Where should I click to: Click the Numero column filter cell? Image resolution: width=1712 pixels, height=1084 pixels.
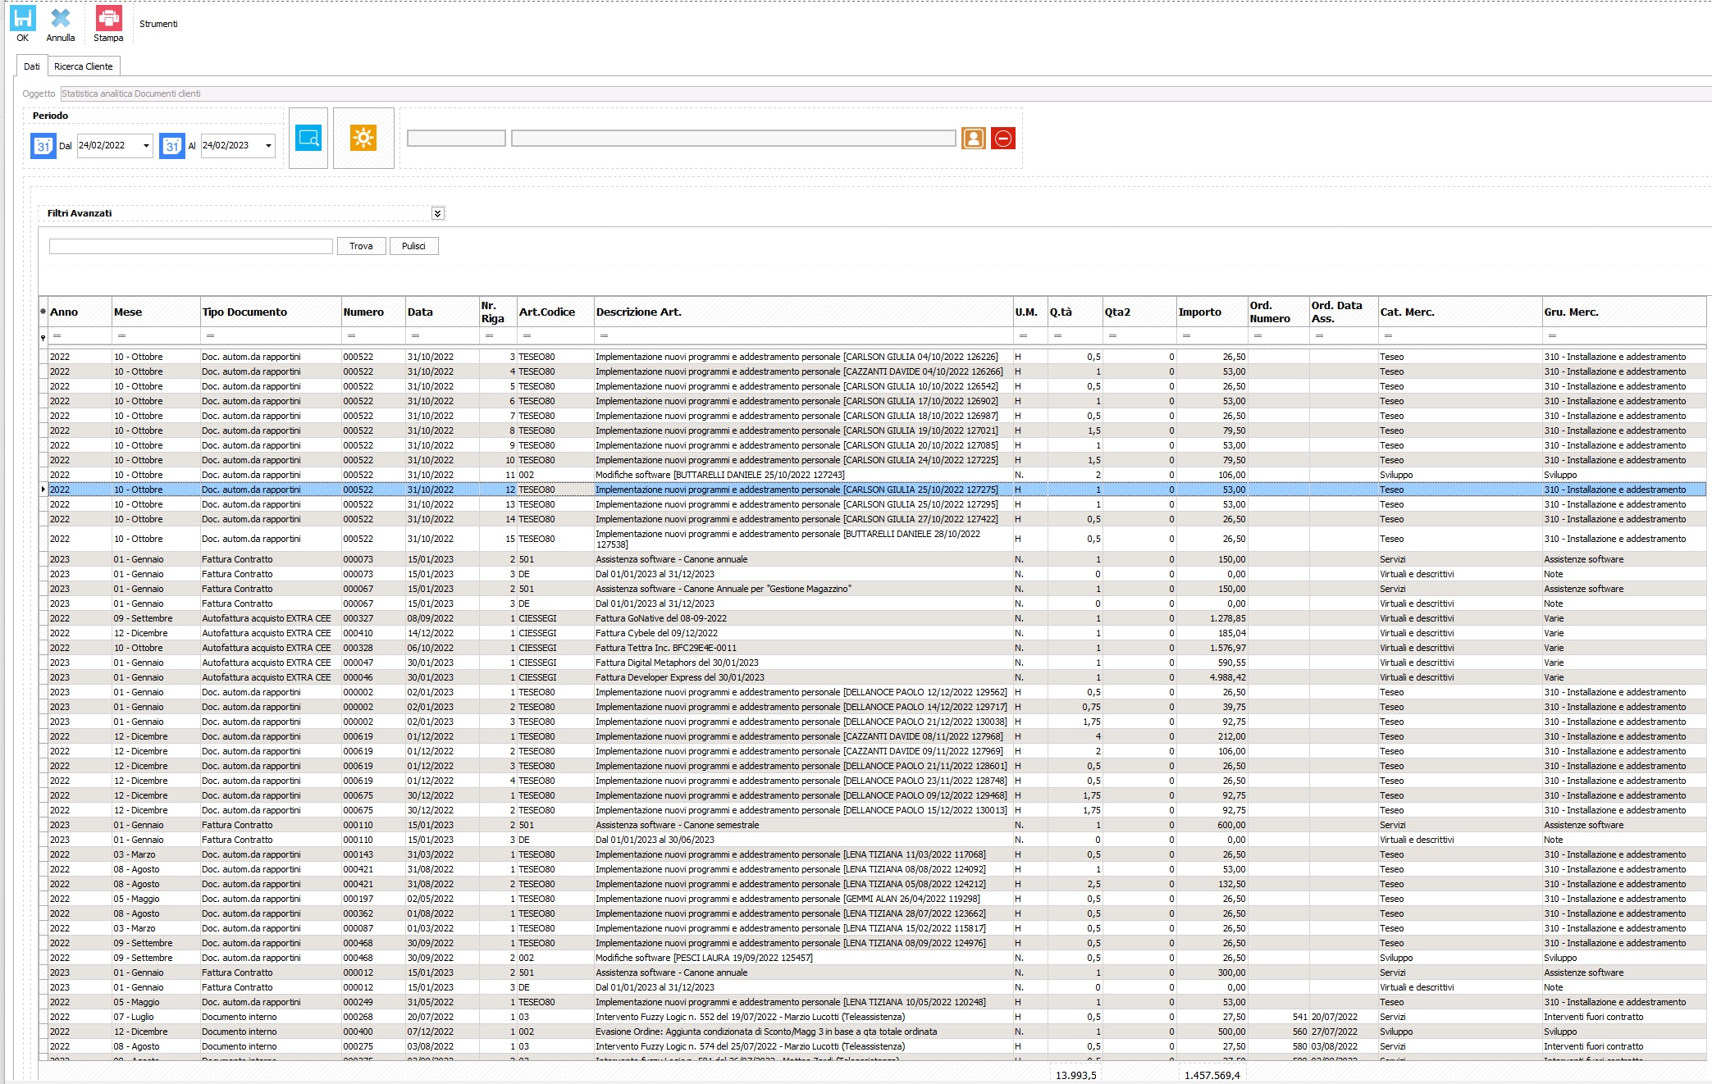pyautogui.click(x=373, y=336)
